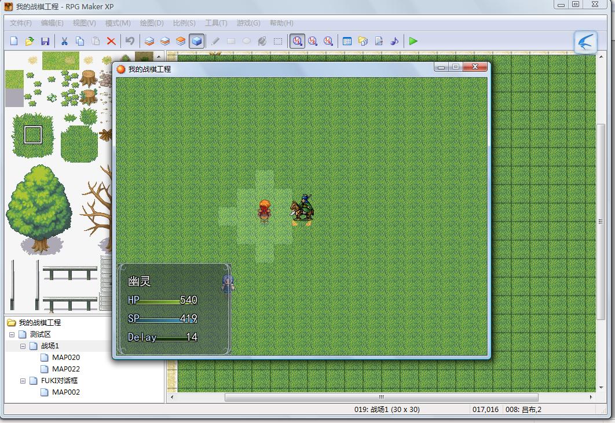This screenshot has width=615, height=423.
Task: Switch editing to the second map layer
Action: [x=165, y=41]
